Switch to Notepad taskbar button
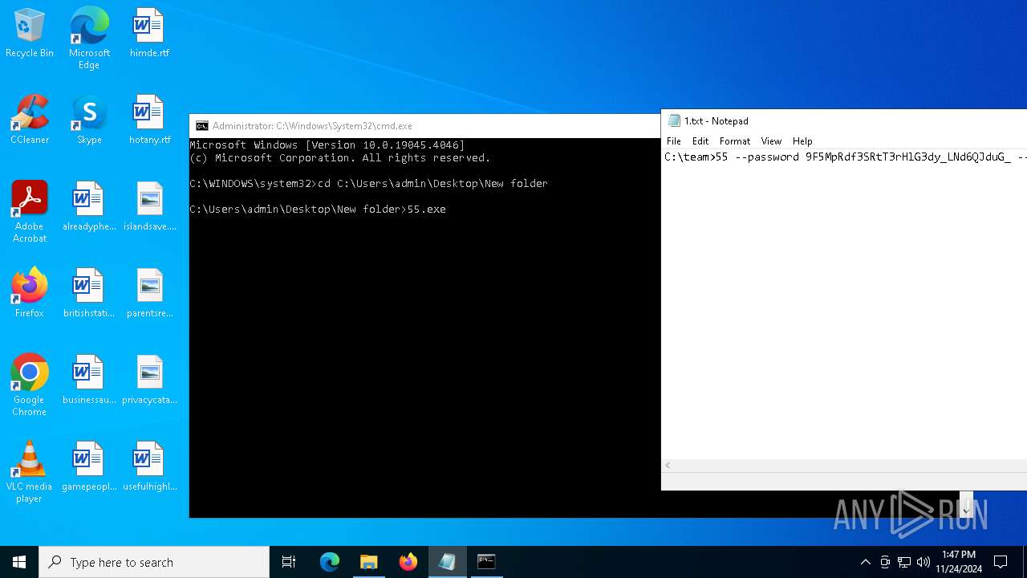The height and width of the screenshot is (578, 1027). pos(447,562)
